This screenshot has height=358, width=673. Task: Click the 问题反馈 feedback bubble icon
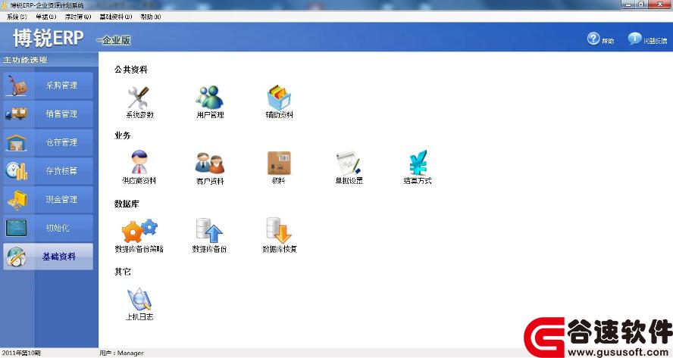634,39
